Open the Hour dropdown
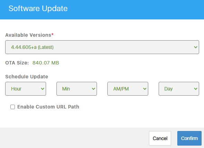This screenshot has height=148, width=204. click(26, 89)
